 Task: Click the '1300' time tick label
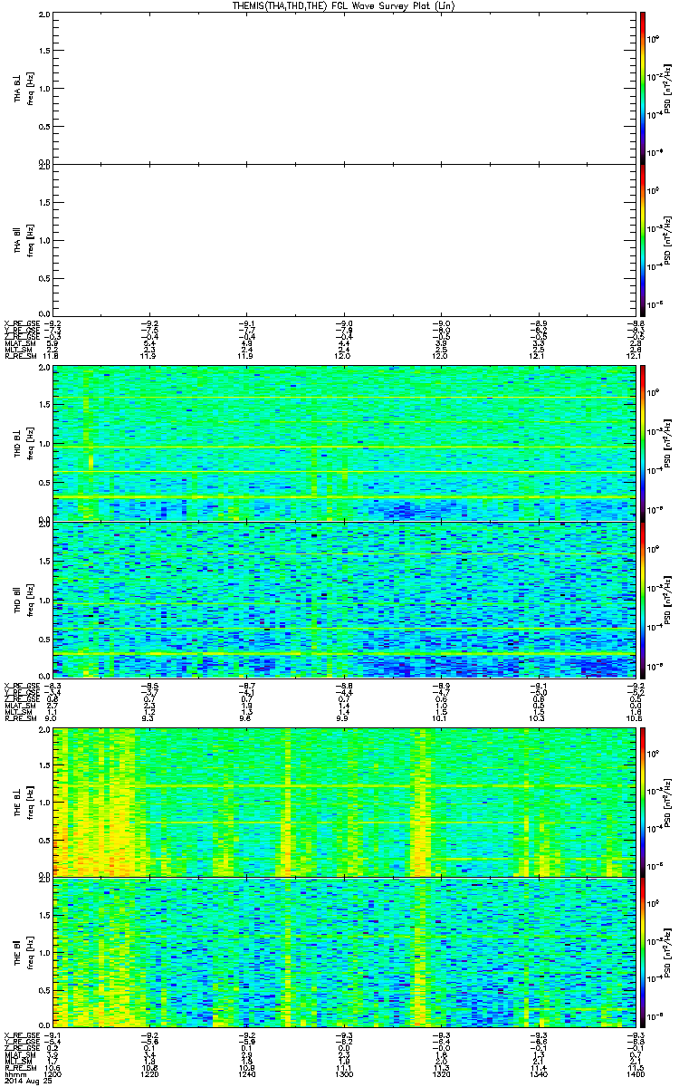pos(343,1073)
